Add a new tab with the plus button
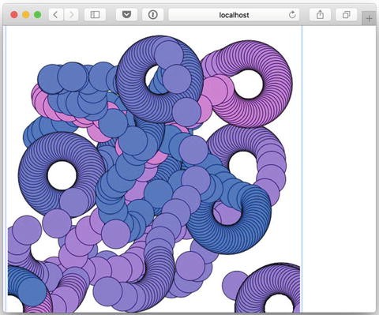The width and height of the screenshot is (379, 315). click(x=369, y=19)
